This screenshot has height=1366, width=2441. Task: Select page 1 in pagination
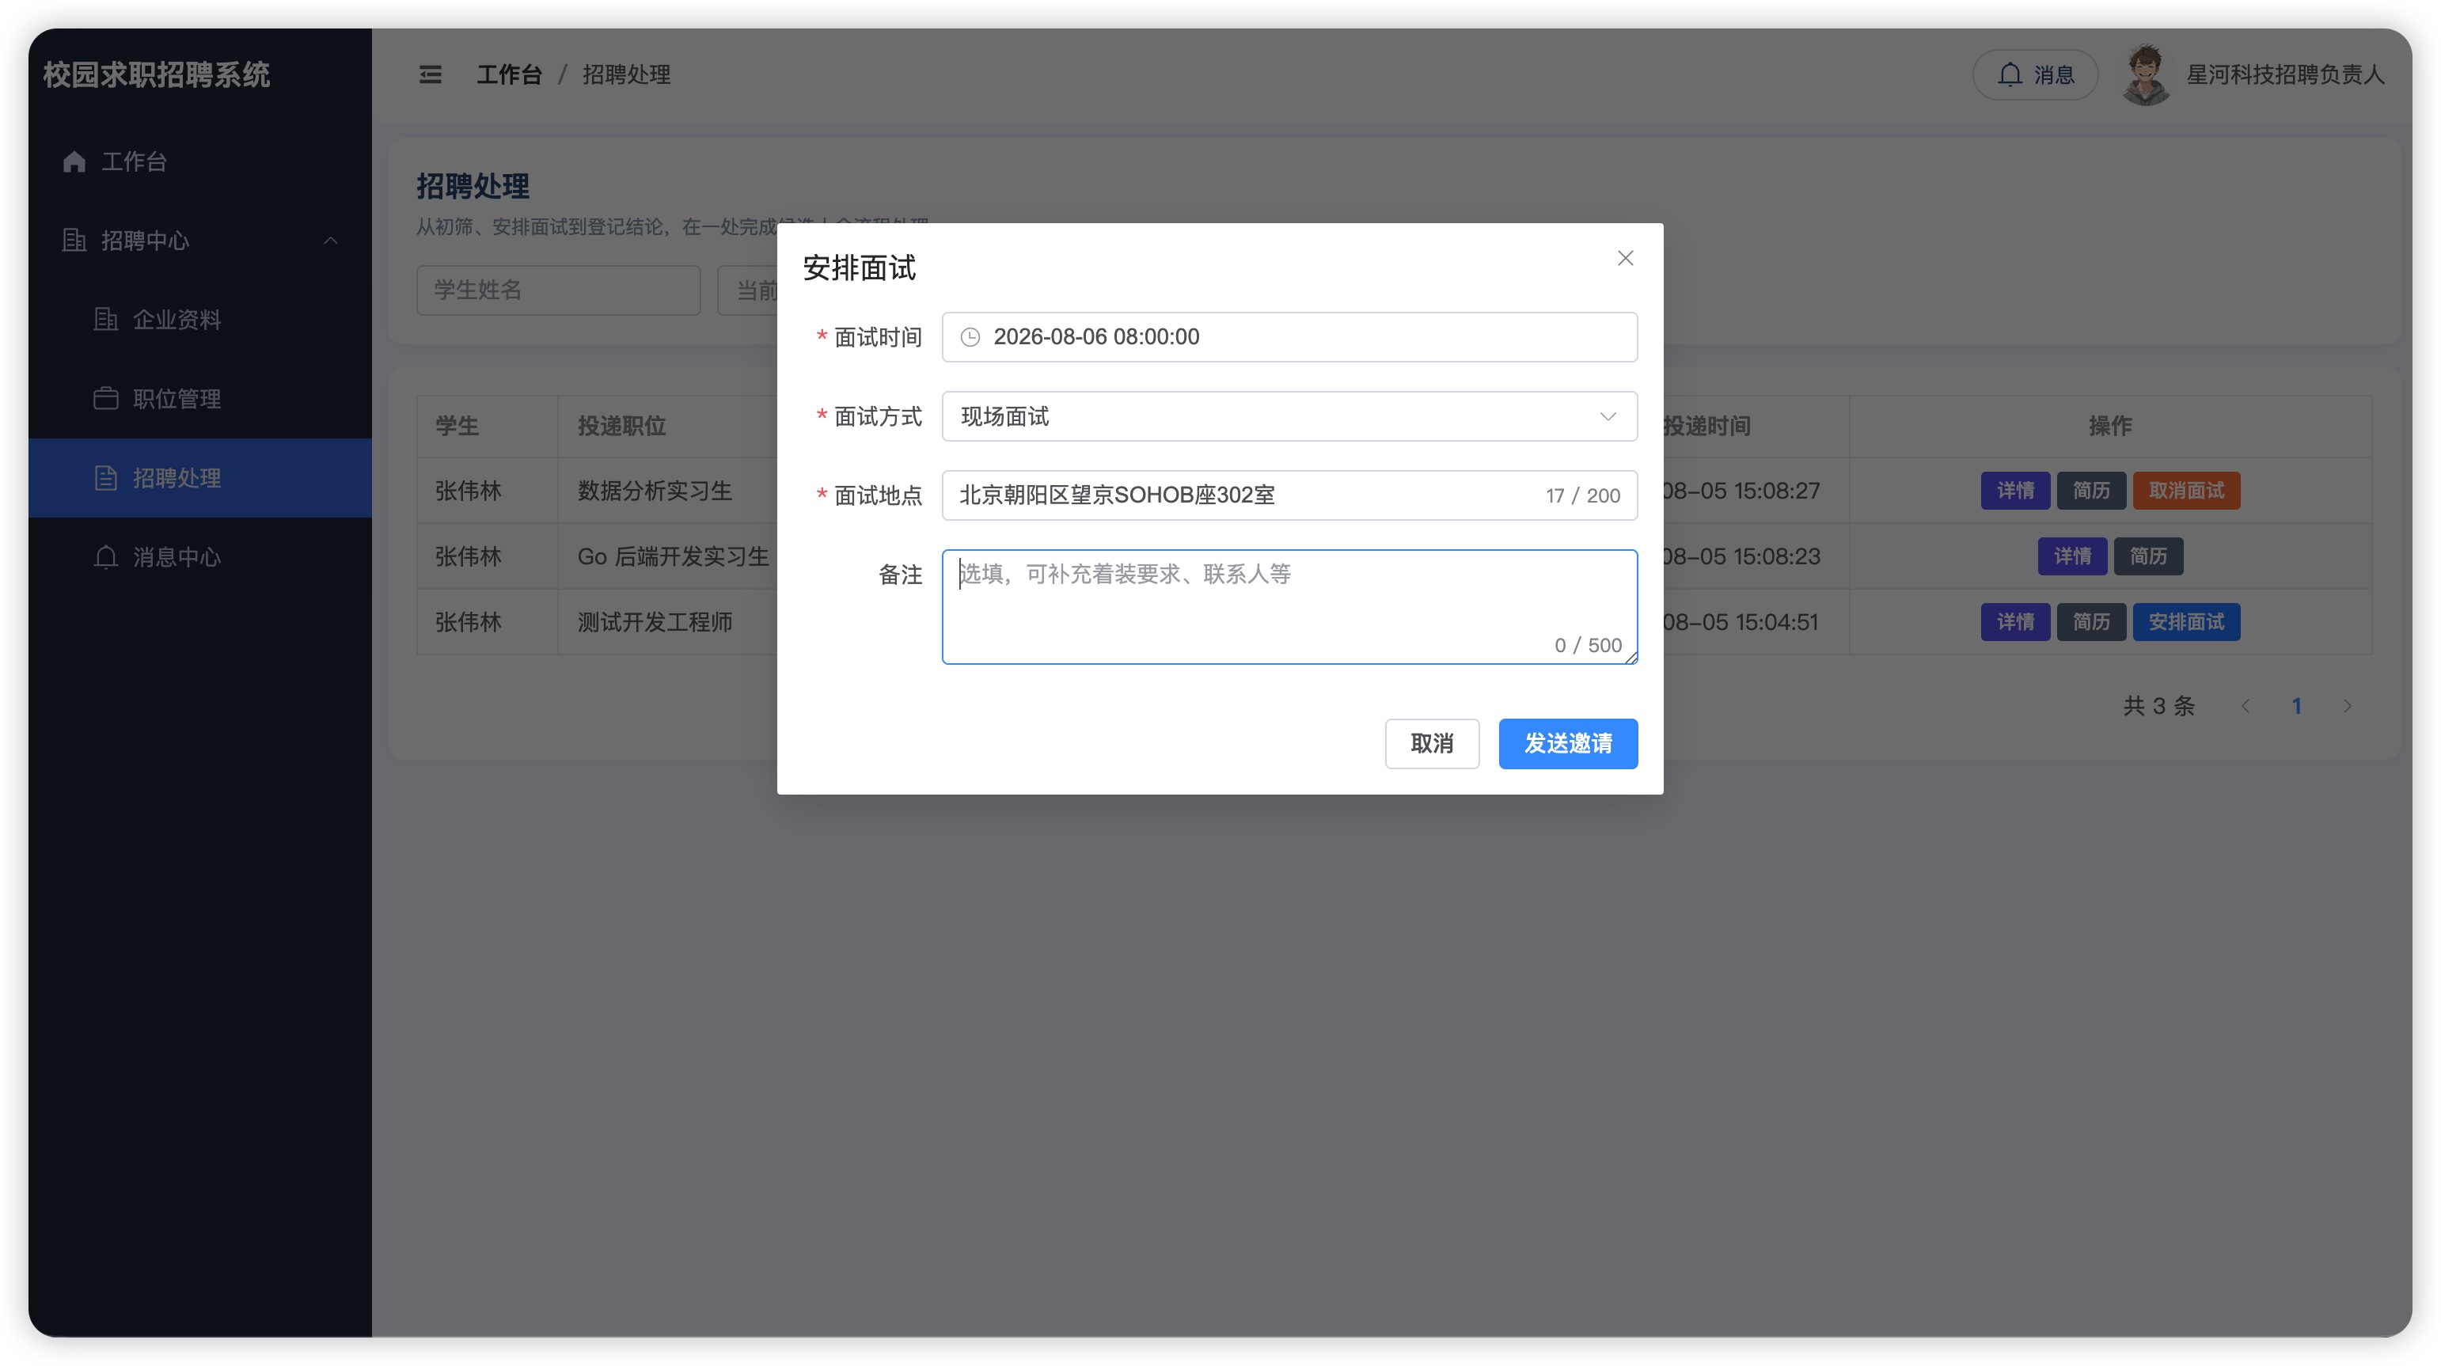(x=2296, y=706)
